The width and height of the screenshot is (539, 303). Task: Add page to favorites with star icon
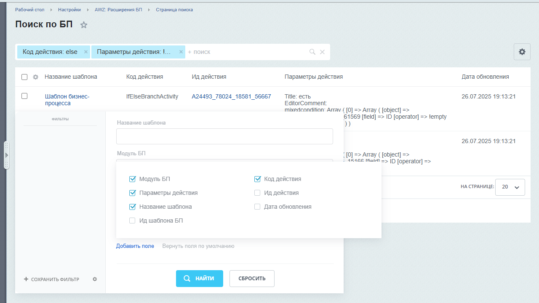[84, 25]
